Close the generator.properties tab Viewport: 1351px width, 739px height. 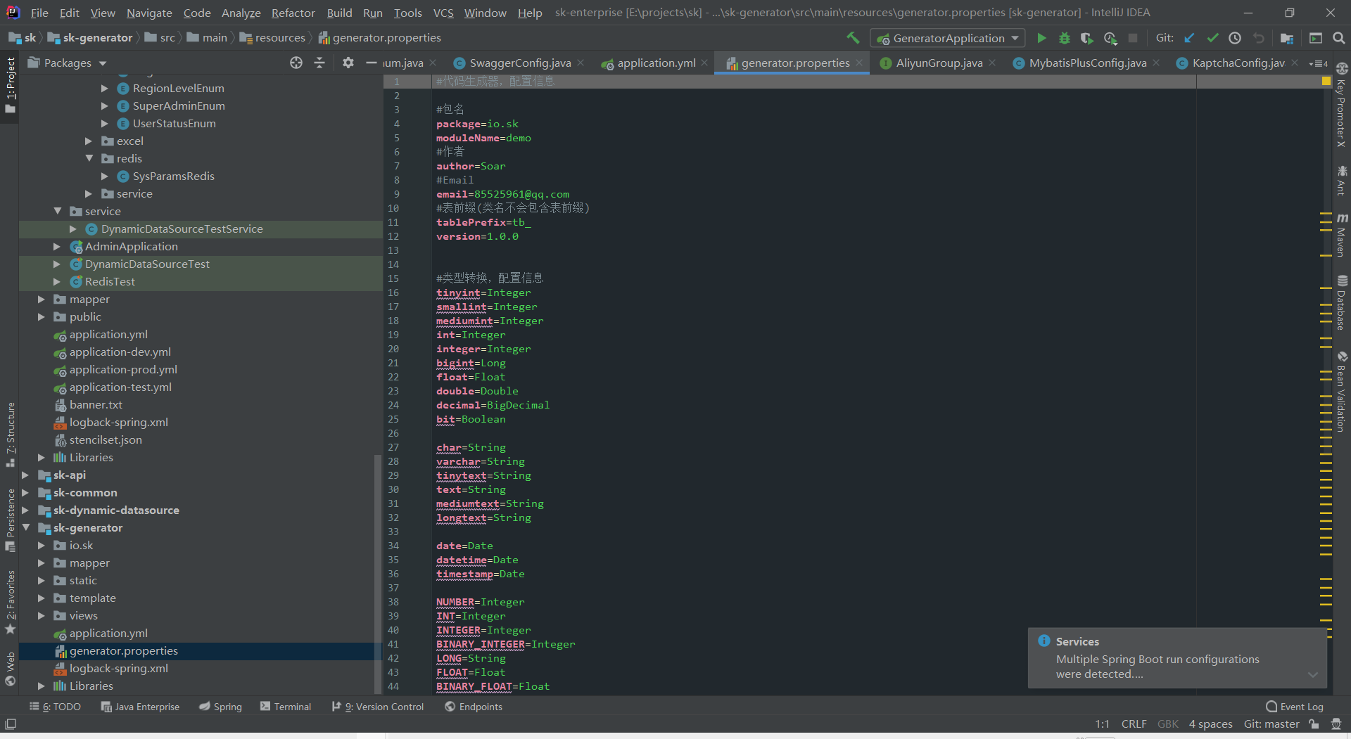click(859, 63)
